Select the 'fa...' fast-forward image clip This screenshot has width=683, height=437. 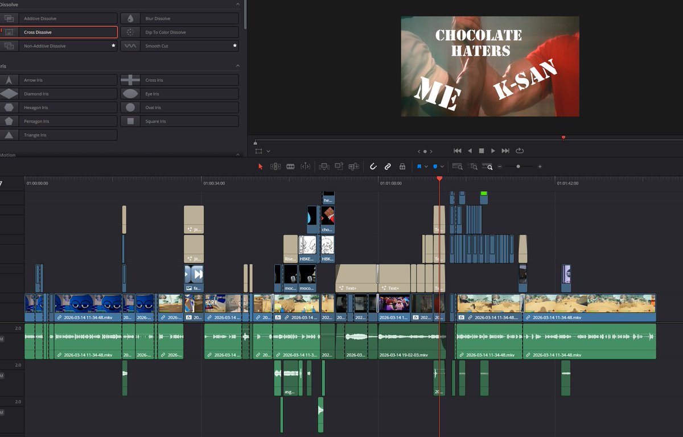(x=194, y=278)
